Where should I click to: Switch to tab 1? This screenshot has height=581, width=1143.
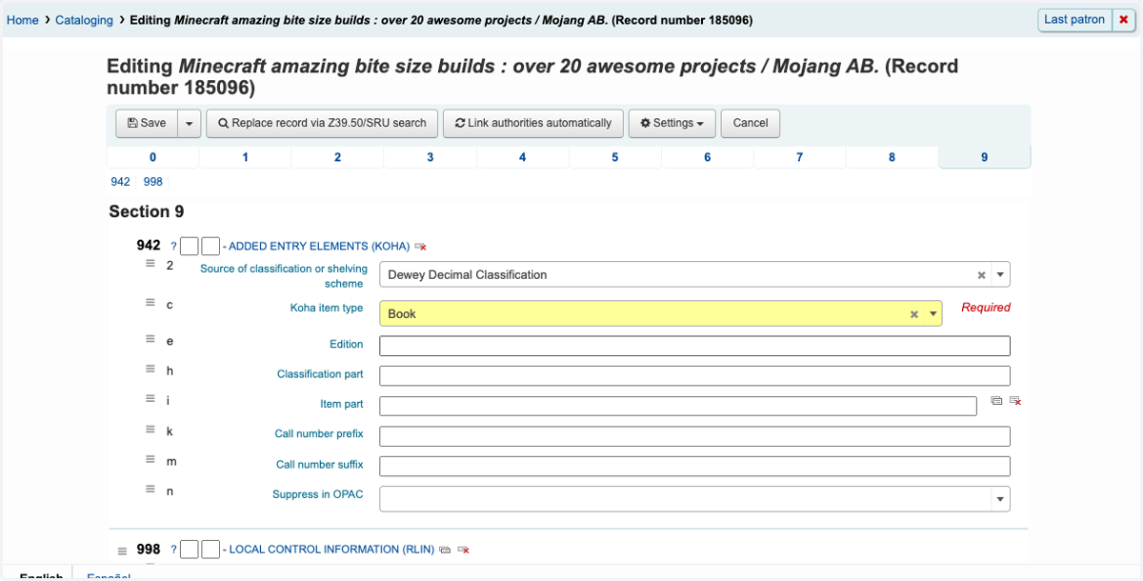tap(246, 157)
